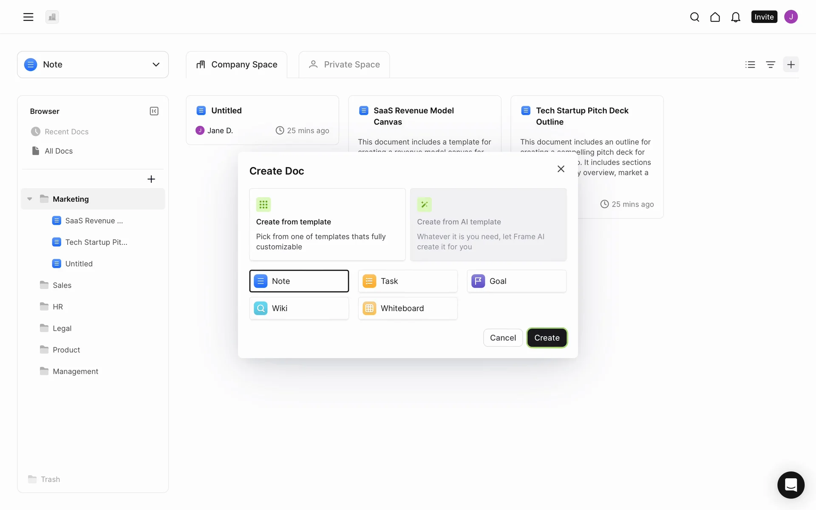This screenshot has height=510, width=816.
Task: Select the Task doc type
Action: 408,281
